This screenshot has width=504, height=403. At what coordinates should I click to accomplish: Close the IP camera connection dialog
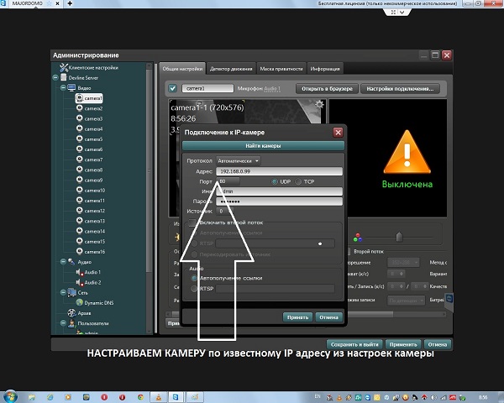click(338, 132)
